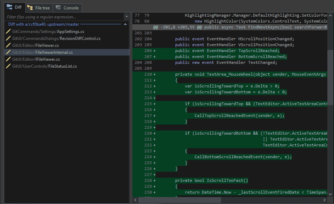Select FileViewer.cs in file list
The image size is (334, 204).
pyautogui.click(x=67, y=45)
